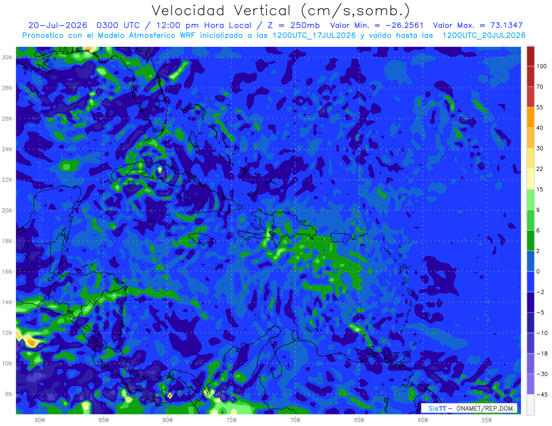Click the "1200UTC_17JUL2026" initialization time text

click(x=313, y=35)
